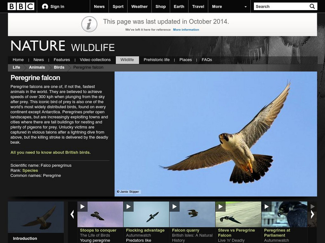Open the Falcon quarry title link
The width and height of the screenshot is (325, 243).
coord(186,230)
